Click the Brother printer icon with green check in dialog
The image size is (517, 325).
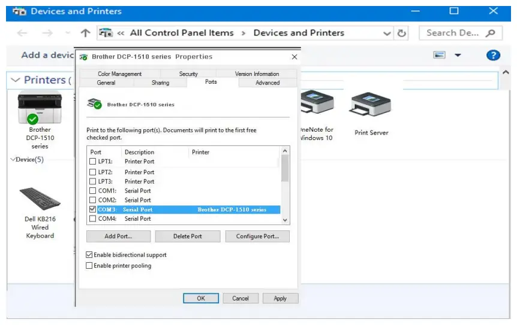[x=94, y=104]
